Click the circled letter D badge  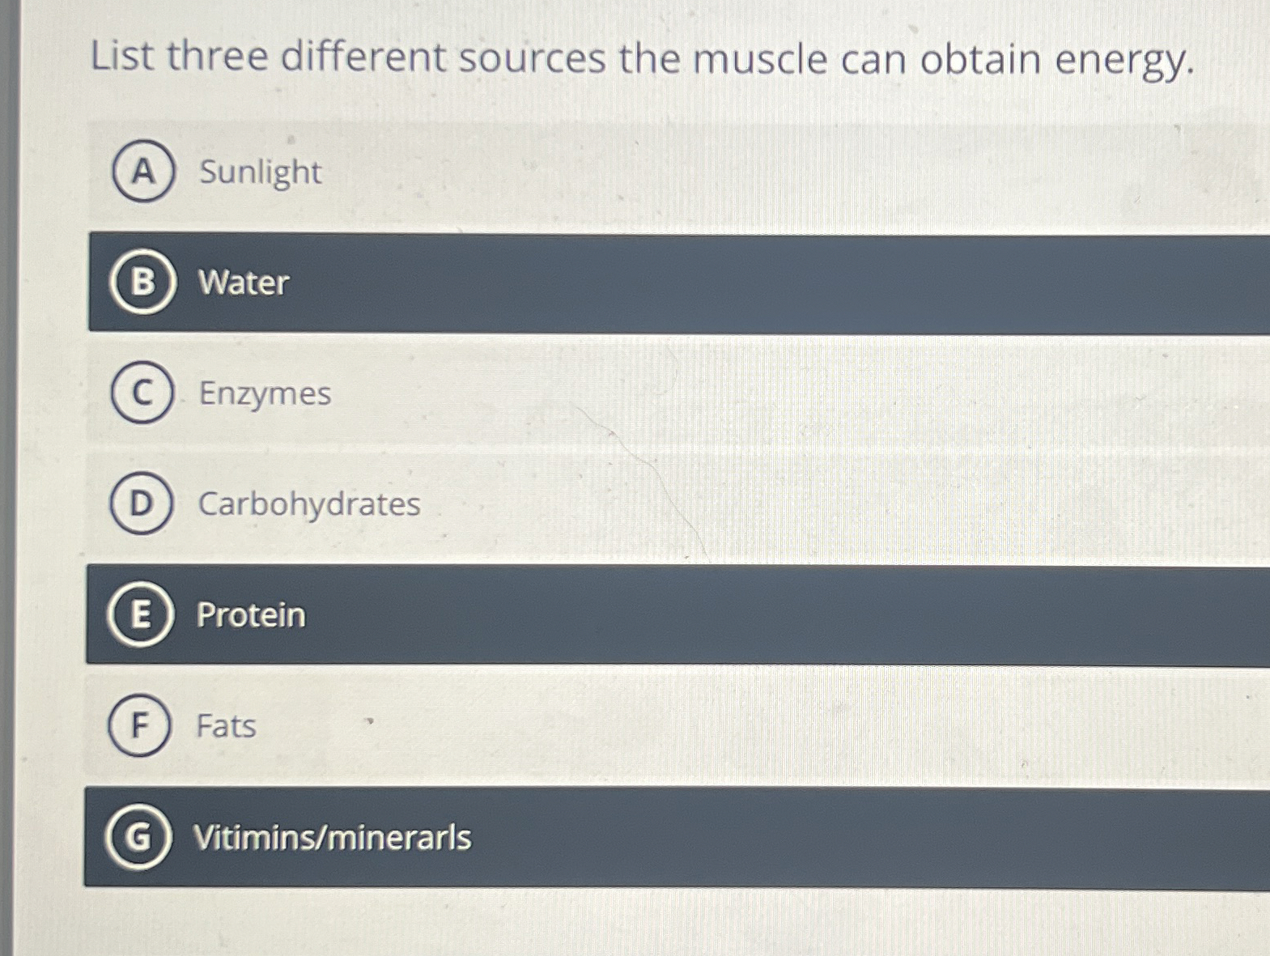pos(146,505)
